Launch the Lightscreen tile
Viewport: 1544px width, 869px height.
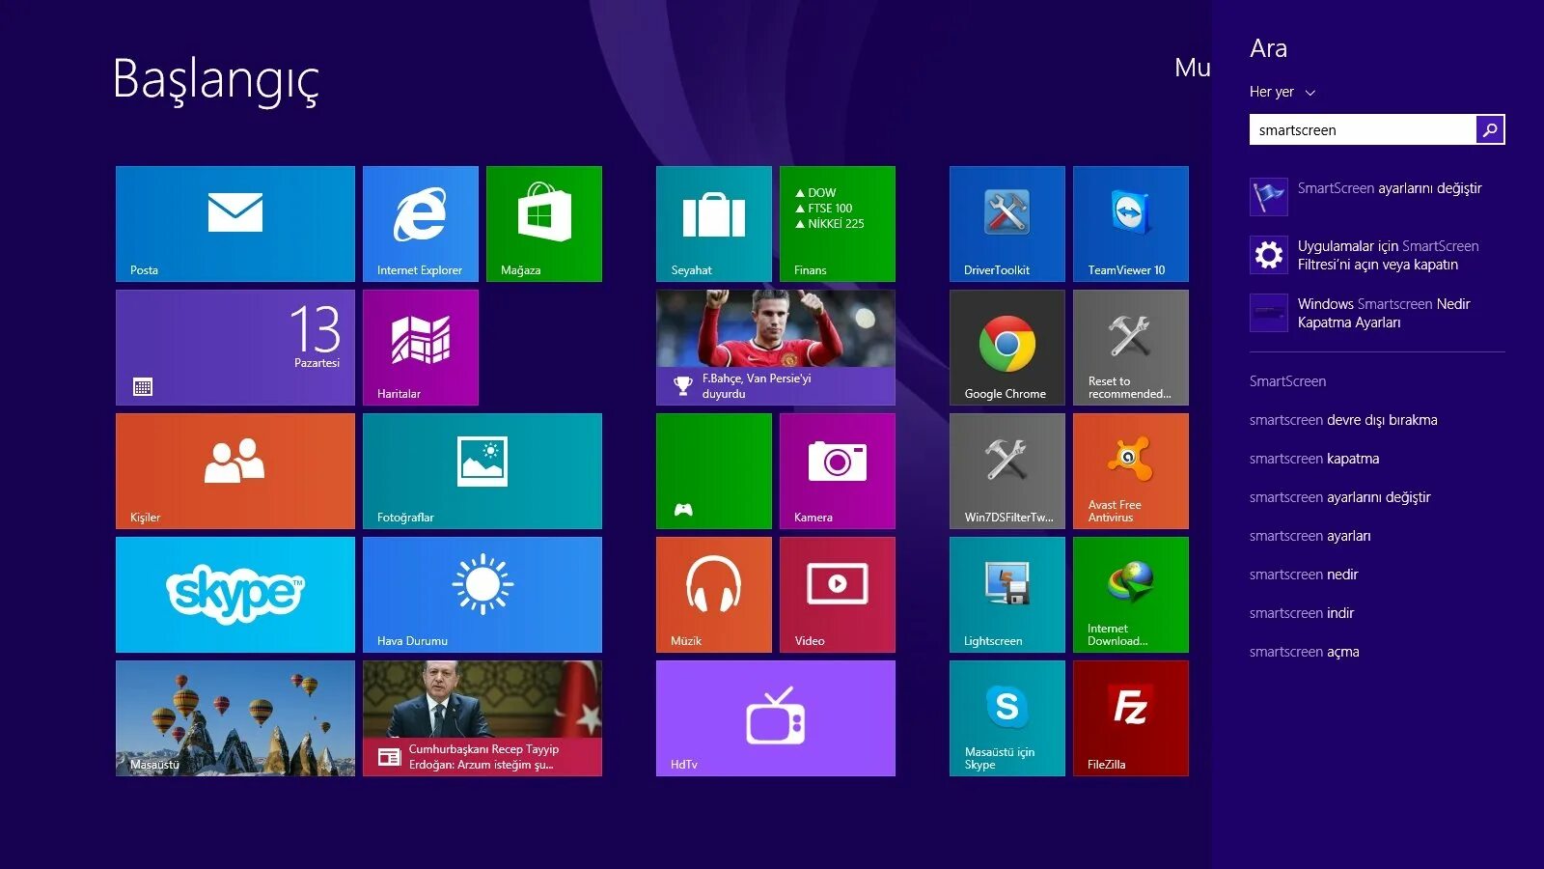tap(1007, 595)
